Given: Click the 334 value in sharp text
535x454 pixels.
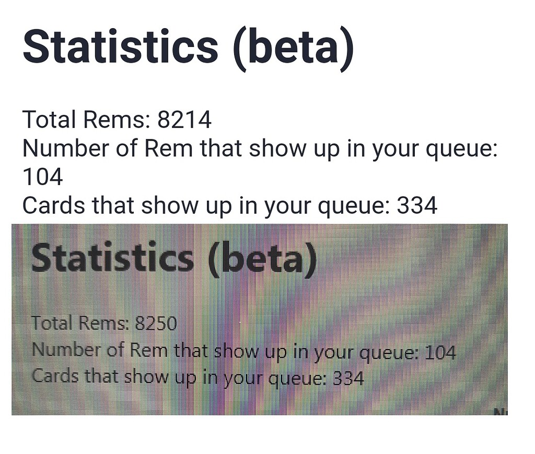Looking at the screenshot, I should click(x=417, y=205).
